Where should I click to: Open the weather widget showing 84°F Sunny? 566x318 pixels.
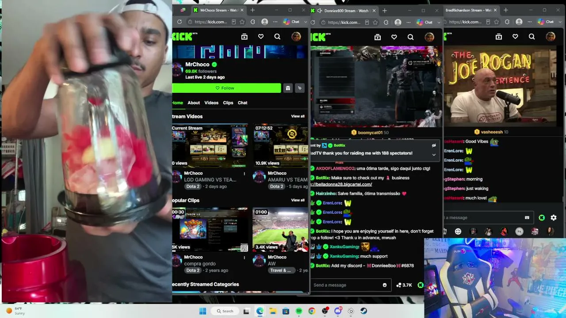pyautogui.click(x=15, y=311)
